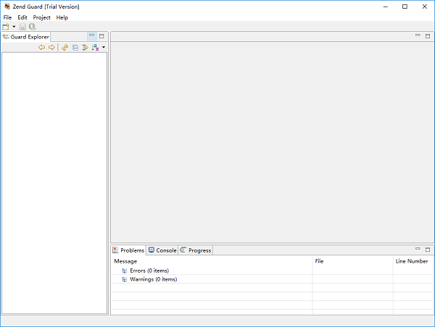Minimize the Guard Explorer panel
This screenshot has width=435, height=327.
(x=91, y=36)
